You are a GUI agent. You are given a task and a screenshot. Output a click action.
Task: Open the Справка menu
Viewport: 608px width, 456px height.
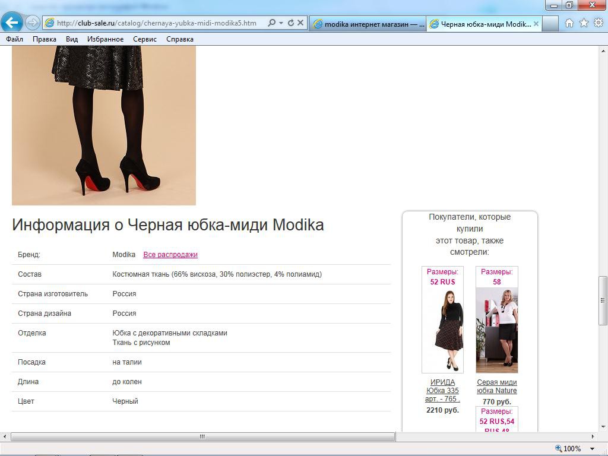click(x=179, y=39)
